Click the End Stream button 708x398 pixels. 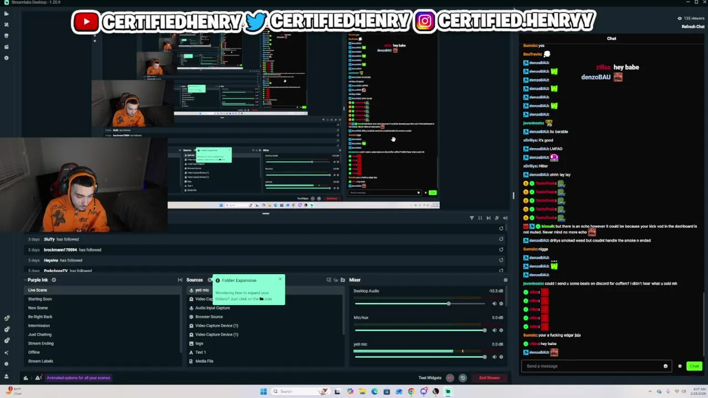(x=490, y=378)
